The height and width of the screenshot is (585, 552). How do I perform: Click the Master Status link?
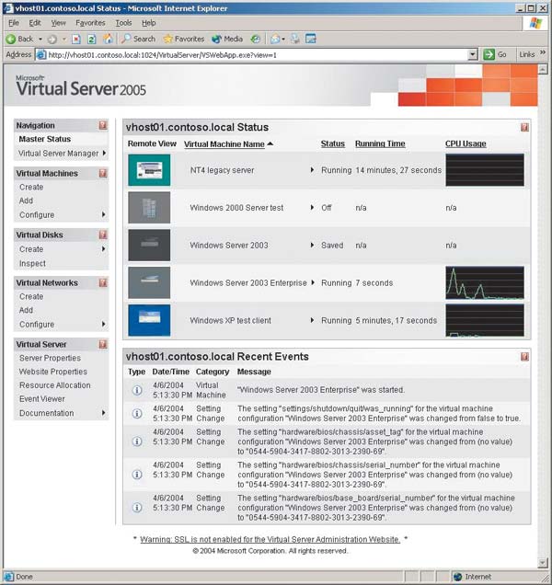point(45,139)
